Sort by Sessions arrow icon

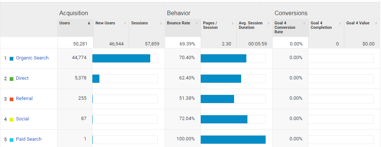click(161, 23)
